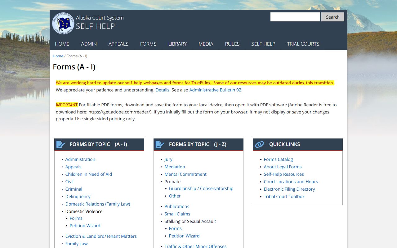This screenshot has width=397, height=248.
Task: Click inside the site search field
Action: [295, 17]
